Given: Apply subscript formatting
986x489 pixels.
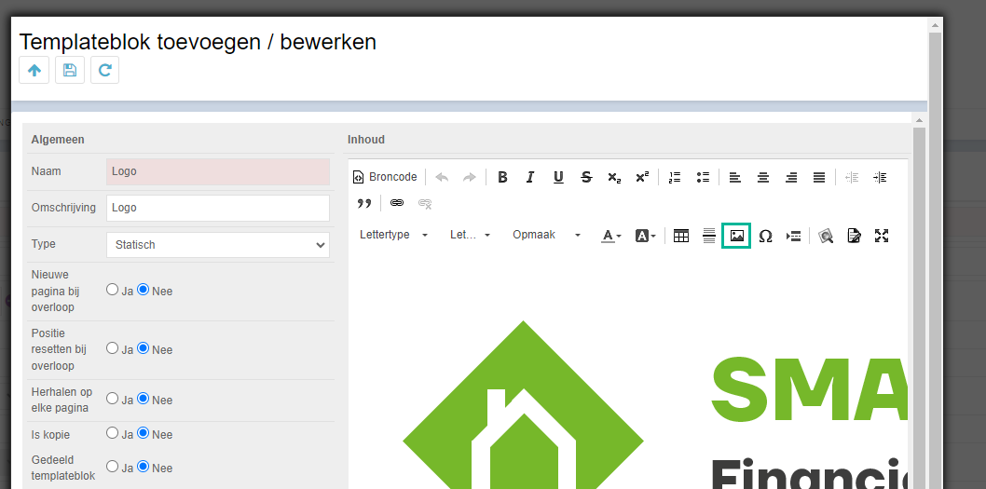Looking at the screenshot, I should click(x=614, y=177).
